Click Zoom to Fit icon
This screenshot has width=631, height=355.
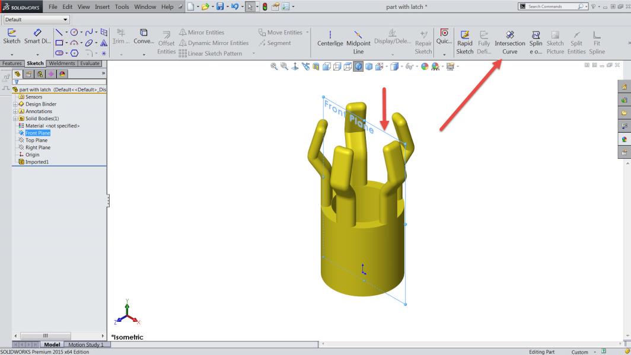click(x=274, y=66)
